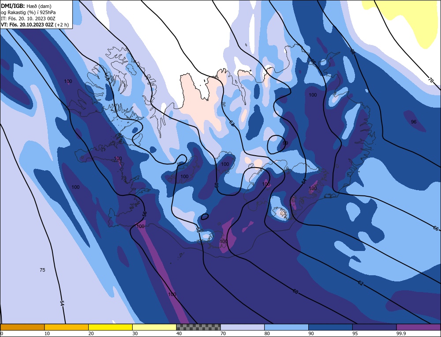Viewport: 441px width, 337px height.
Task: Click the legend tick label '40'
Action: coord(179,333)
